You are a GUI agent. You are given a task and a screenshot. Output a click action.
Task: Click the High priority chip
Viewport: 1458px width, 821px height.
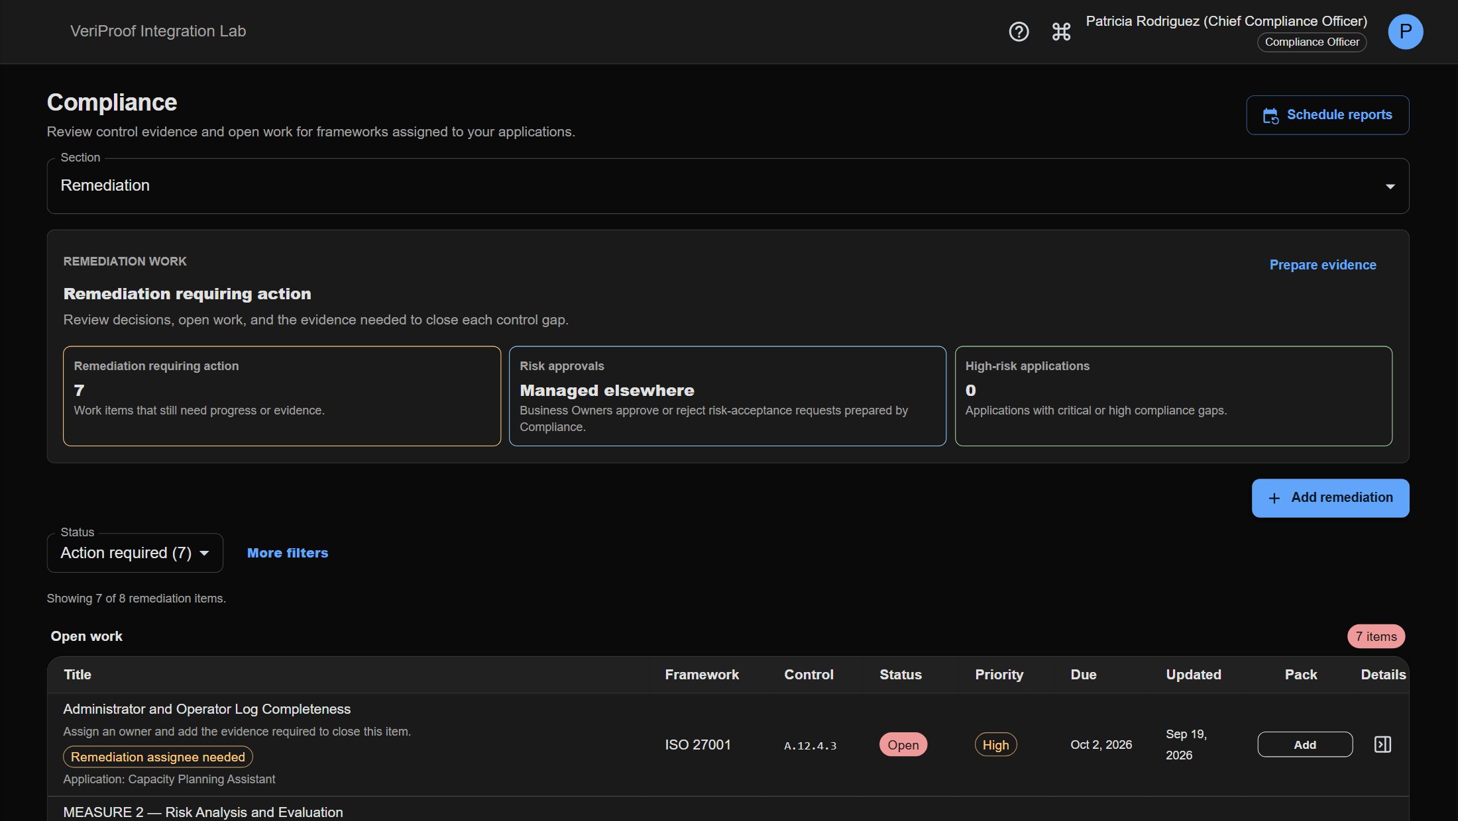995,745
